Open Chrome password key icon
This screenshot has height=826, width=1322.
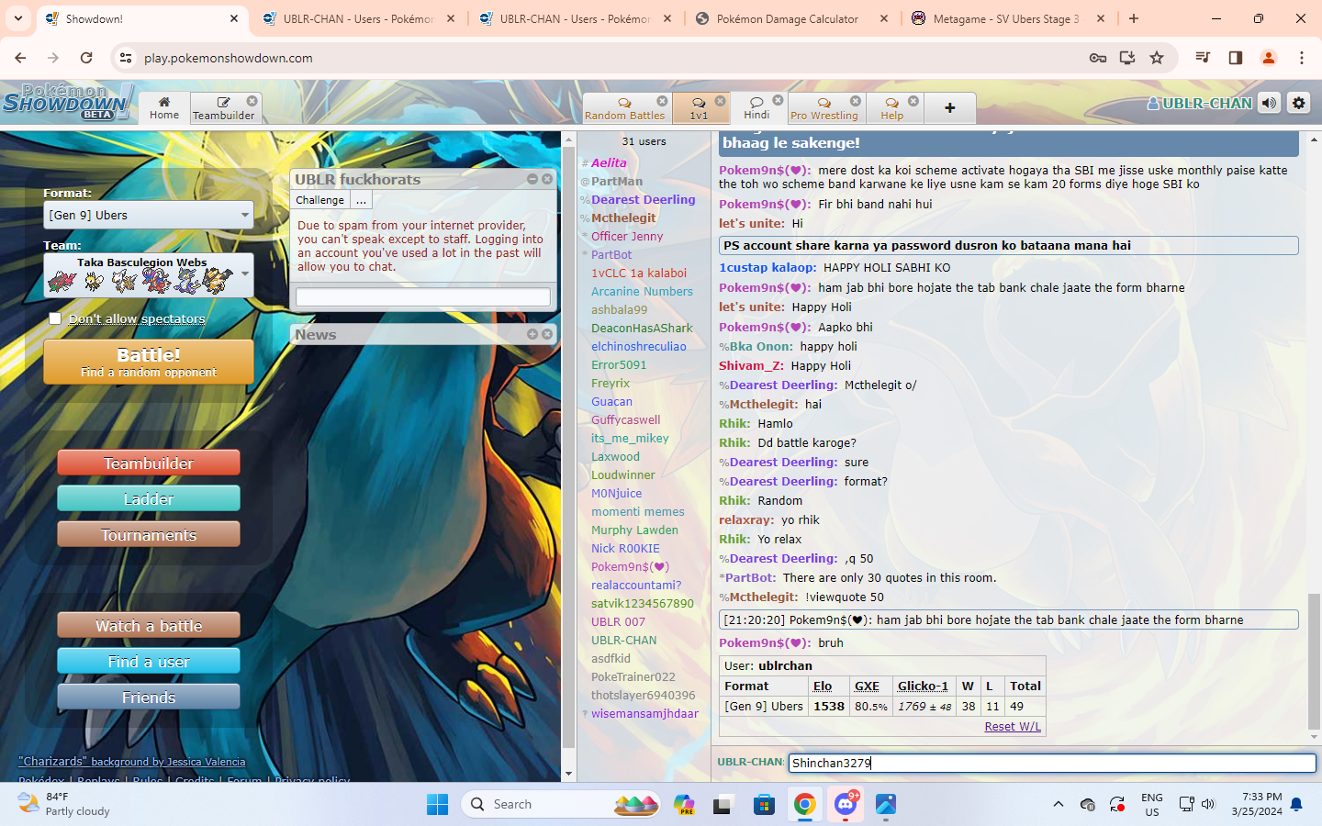tap(1098, 58)
